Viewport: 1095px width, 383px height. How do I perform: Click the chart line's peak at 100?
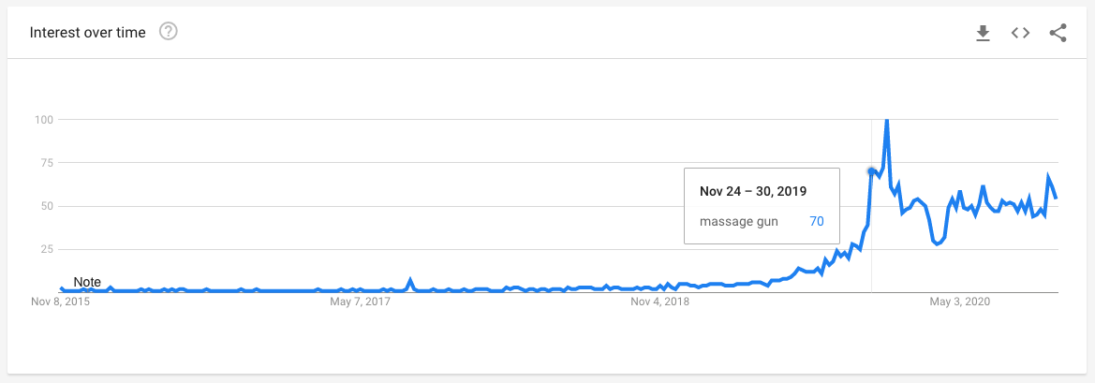886,121
